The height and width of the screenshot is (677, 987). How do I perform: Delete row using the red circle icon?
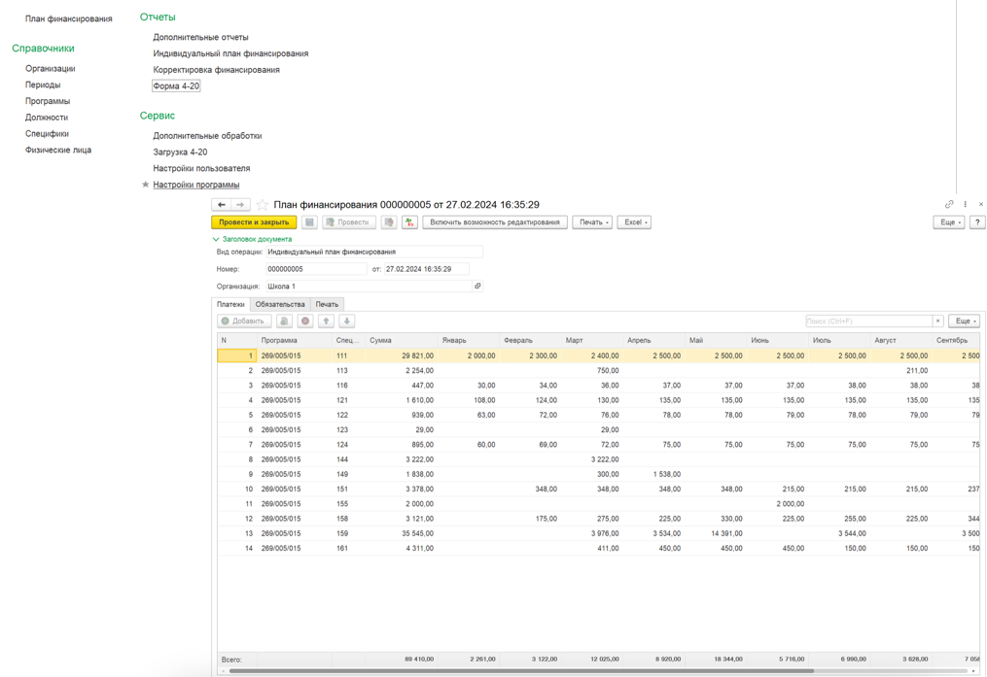(305, 322)
